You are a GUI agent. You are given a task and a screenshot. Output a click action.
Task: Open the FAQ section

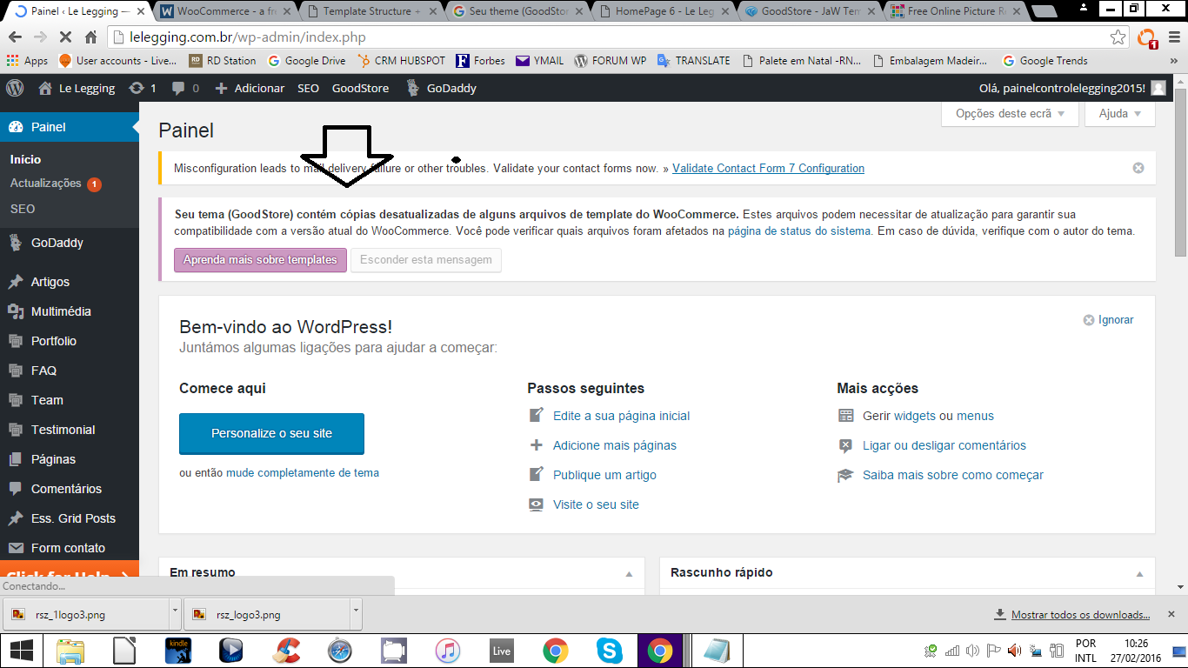click(70, 371)
